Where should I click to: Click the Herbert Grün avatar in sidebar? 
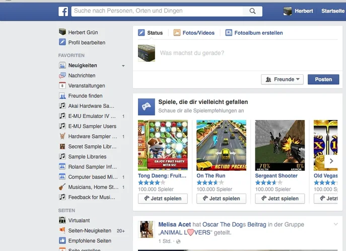[x=62, y=32]
